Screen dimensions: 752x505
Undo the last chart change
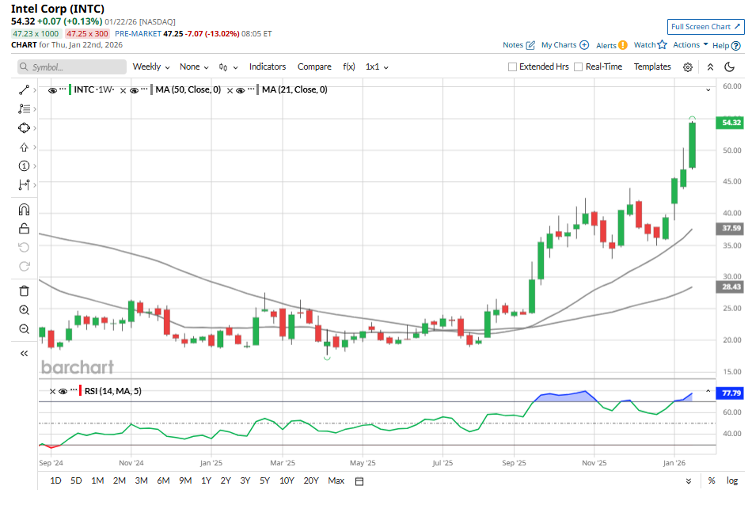pyautogui.click(x=24, y=248)
